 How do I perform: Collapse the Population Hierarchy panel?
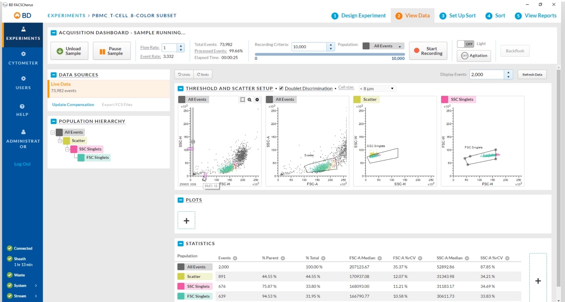click(x=54, y=121)
